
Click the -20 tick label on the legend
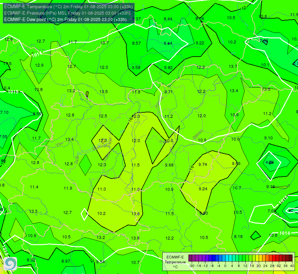coord(191,266)
